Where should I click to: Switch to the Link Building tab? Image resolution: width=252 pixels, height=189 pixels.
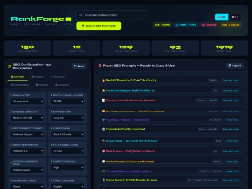pos(20,85)
